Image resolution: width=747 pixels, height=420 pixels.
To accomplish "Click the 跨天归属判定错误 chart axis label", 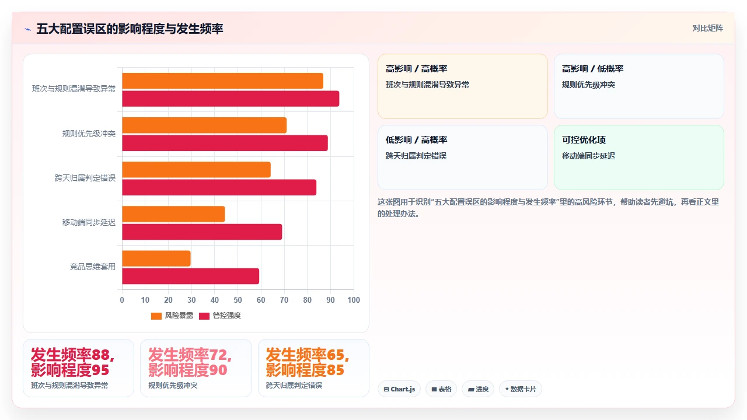I will (85, 178).
